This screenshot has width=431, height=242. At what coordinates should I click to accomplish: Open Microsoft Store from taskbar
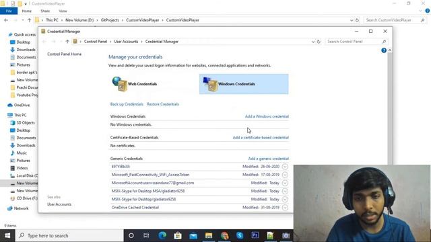178,235
